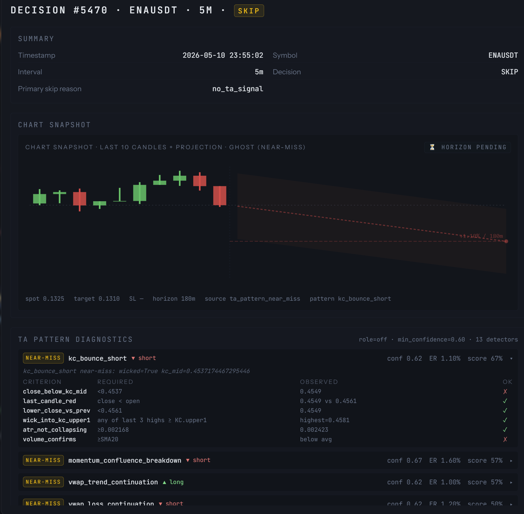This screenshot has width=524, height=514.
Task: Click NEAR-MISS badge for kc_bounce_short
Action: tap(43, 358)
